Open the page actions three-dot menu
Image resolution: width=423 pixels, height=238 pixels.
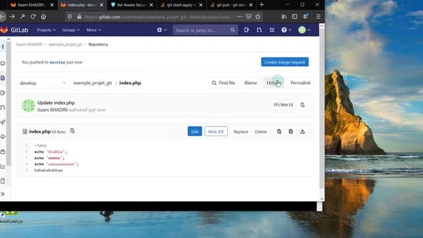pos(239,17)
